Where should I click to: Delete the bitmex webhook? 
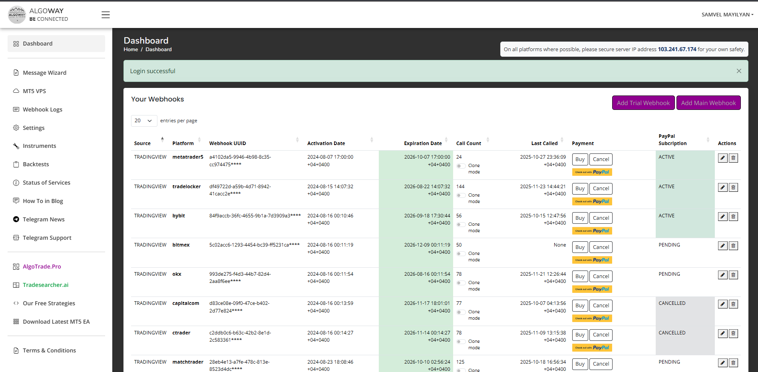tap(733, 246)
